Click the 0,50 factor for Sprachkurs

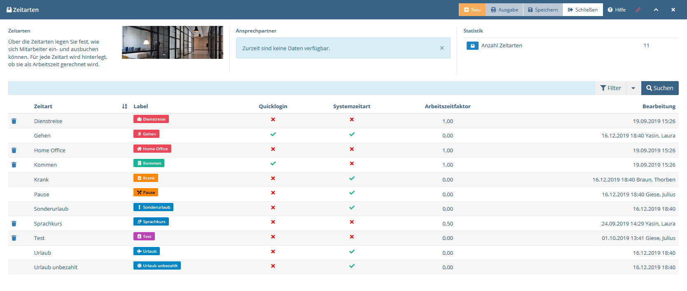[448, 223]
